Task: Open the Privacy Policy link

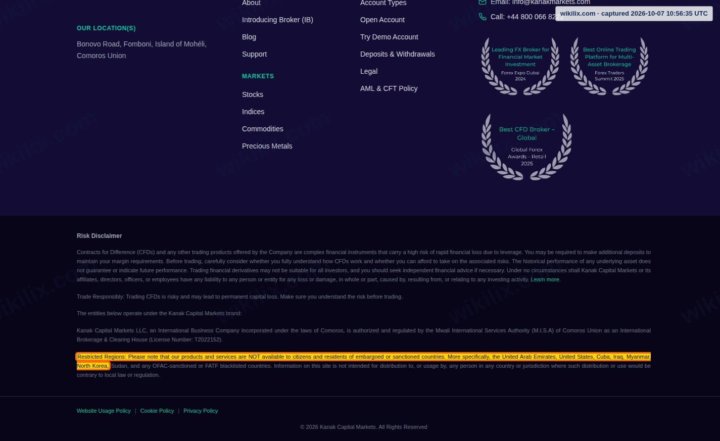Action: [201, 411]
